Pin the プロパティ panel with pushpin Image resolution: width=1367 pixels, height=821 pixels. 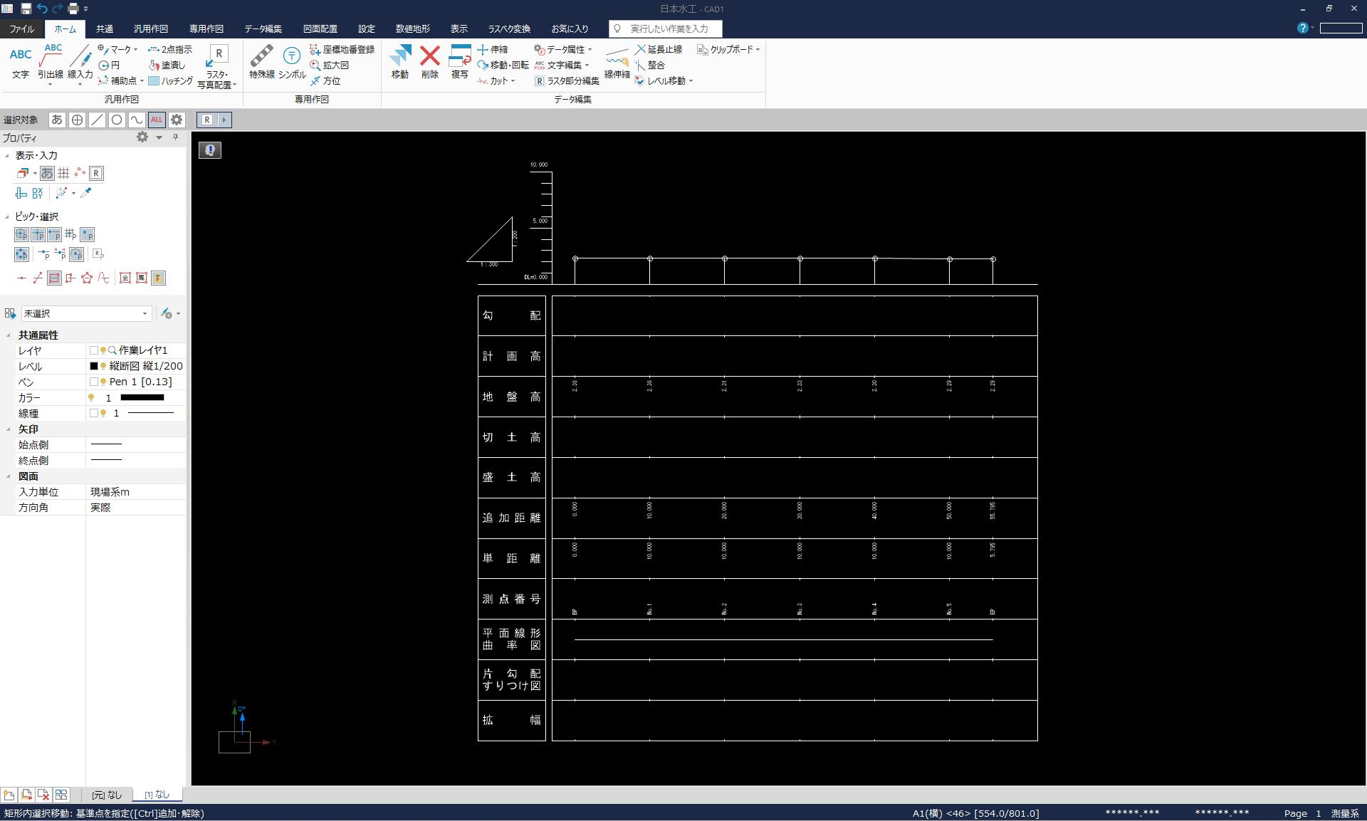pyautogui.click(x=176, y=137)
